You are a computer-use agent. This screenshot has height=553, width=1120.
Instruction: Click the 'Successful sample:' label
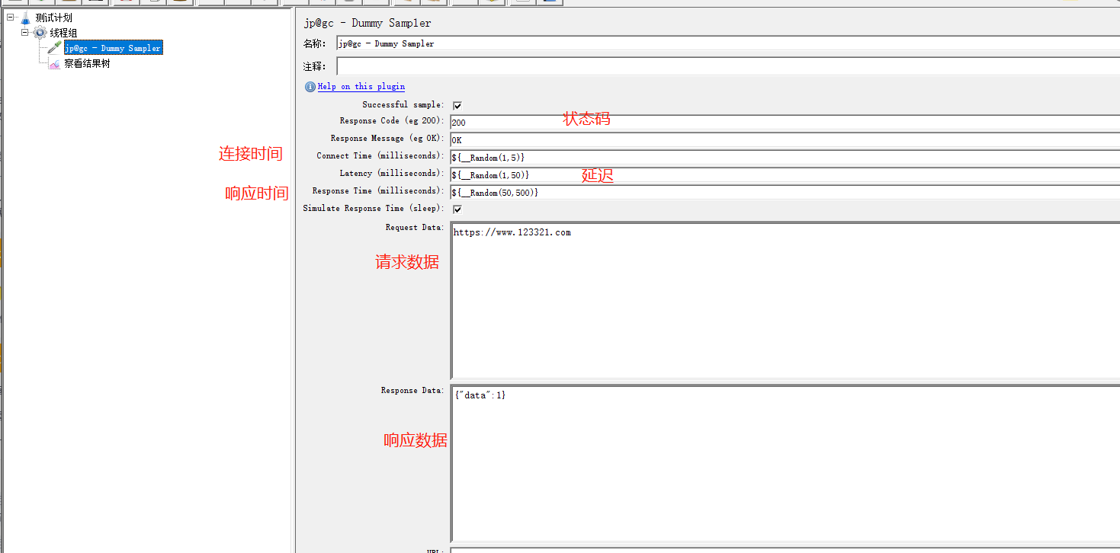(403, 105)
